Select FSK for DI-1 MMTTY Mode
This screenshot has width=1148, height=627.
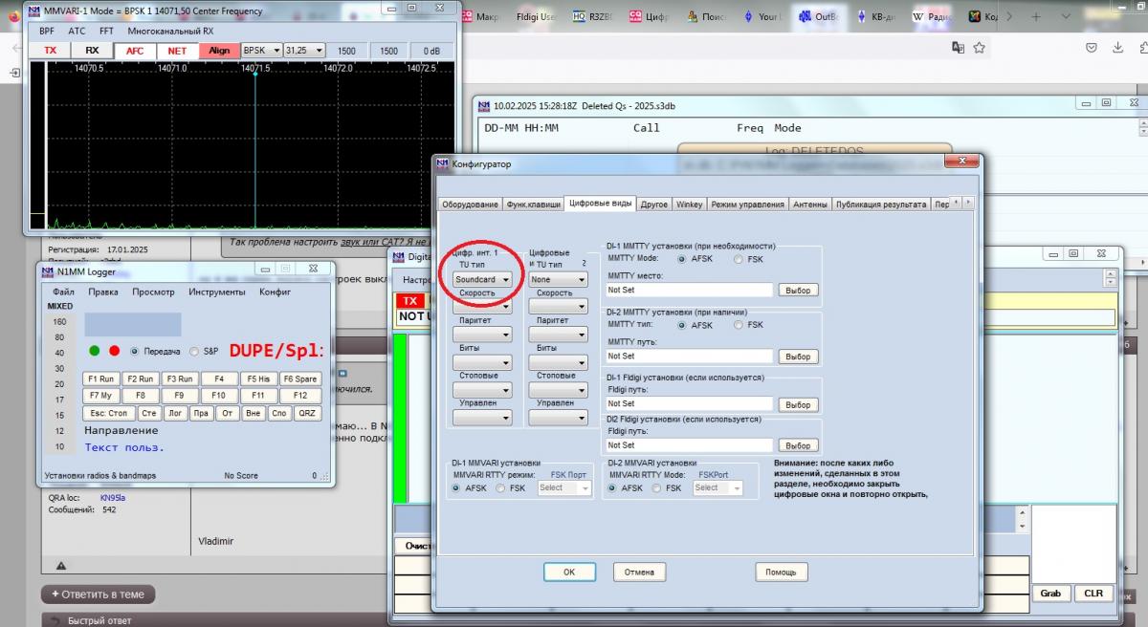[739, 259]
